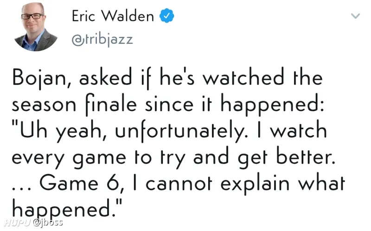The image size is (371, 231).
Task: Open the Eric Walden display name
Action: click(x=113, y=16)
